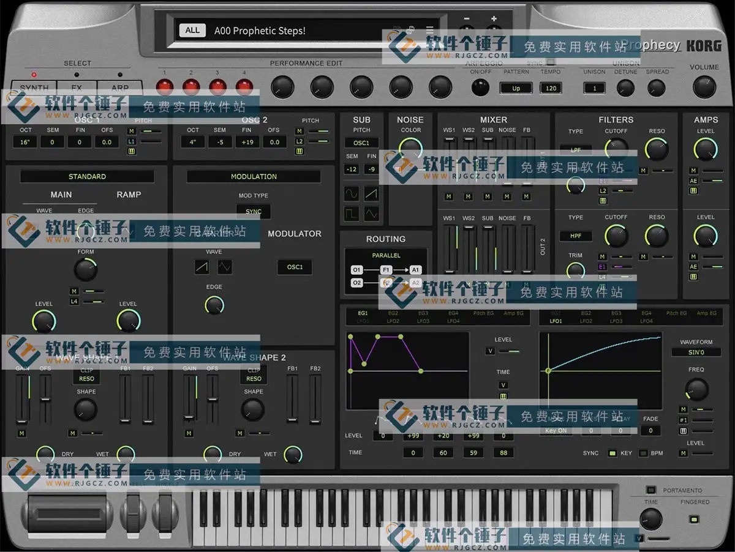Switch to the EG2 tab
This screenshot has height=552, width=735.
(394, 313)
